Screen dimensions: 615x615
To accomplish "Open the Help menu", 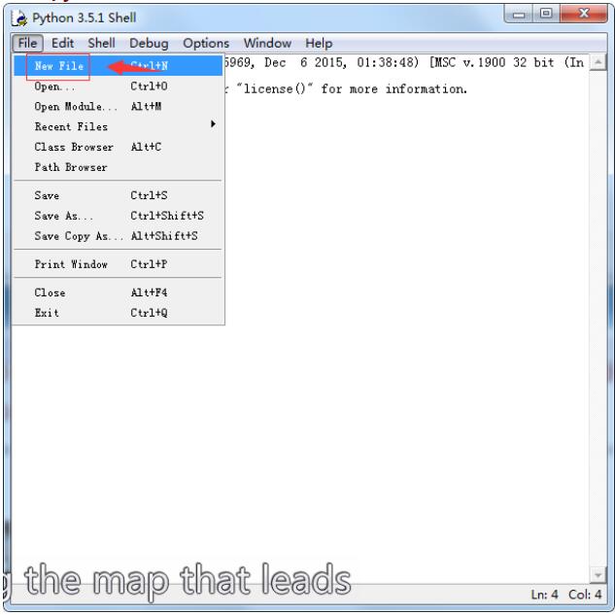I will point(319,44).
